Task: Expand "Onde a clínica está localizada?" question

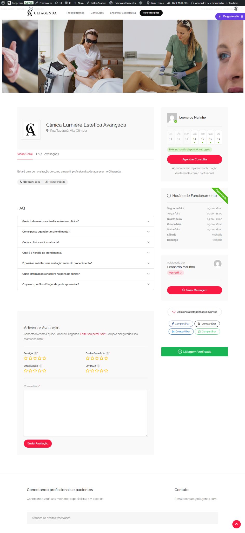Action: point(86,242)
